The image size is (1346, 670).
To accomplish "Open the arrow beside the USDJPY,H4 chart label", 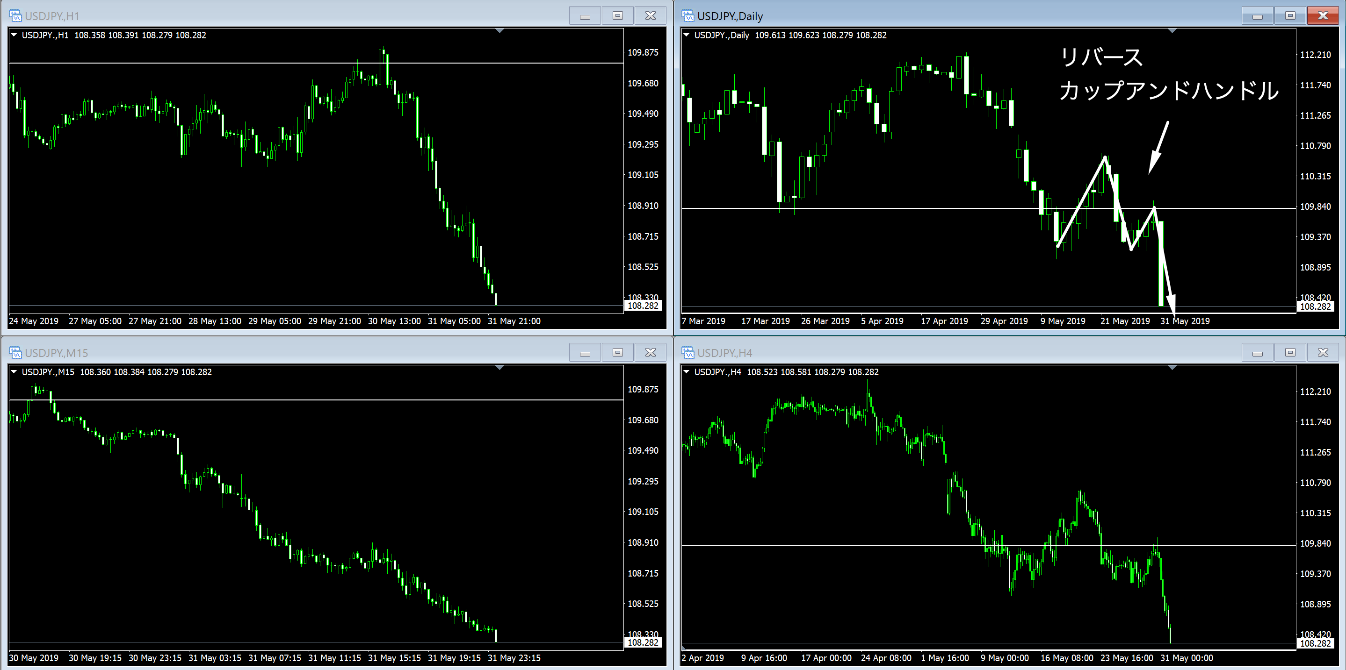I will pyautogui.click(x=687, y=371).
